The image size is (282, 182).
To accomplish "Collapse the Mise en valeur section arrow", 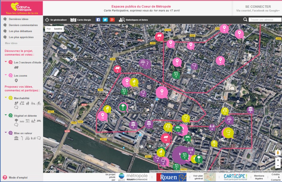I will [x=6, y=133].
